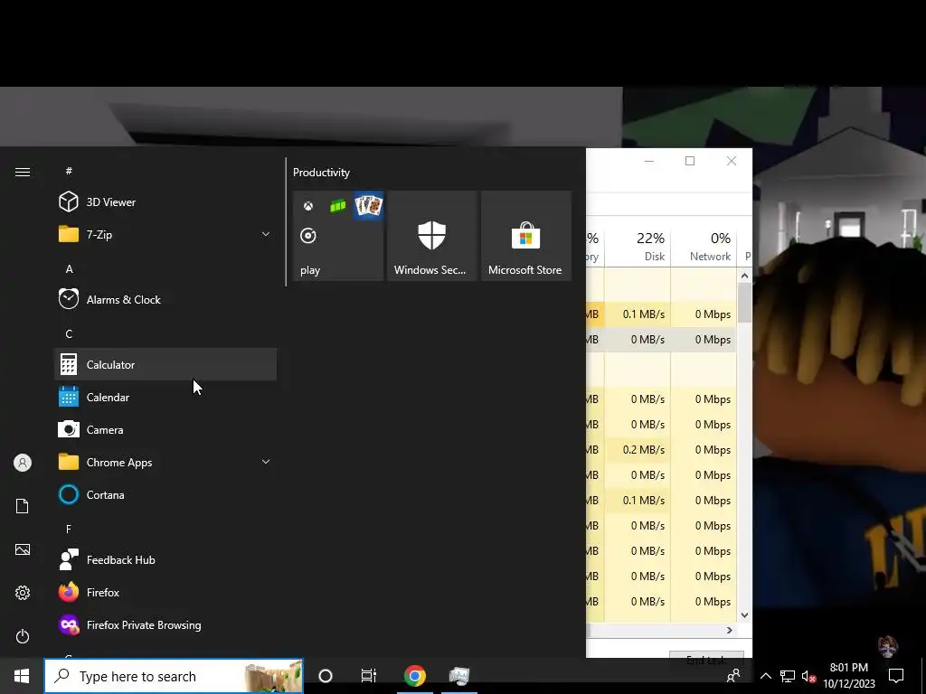The height and width of the screenshot is (694, 926).
Task: Click the Windows Start button
Action: coord(22,676)
